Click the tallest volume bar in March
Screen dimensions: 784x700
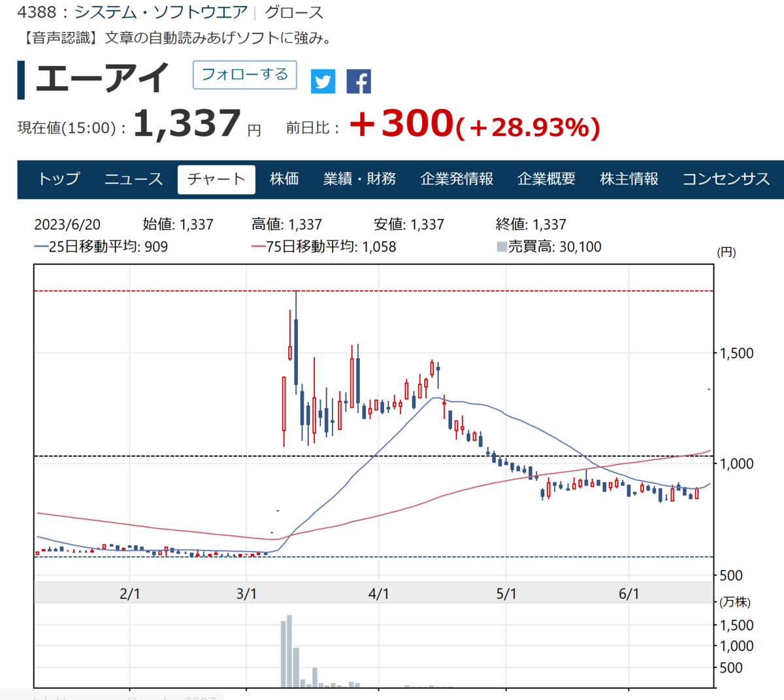[289, 651]
